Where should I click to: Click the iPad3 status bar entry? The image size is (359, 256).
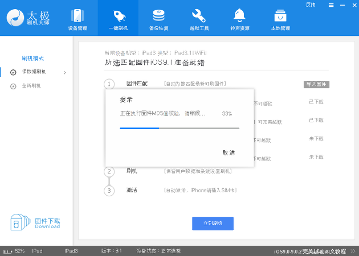point(71,251)
